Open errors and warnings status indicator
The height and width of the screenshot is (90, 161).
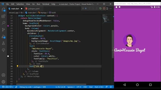tap(8, 87)
